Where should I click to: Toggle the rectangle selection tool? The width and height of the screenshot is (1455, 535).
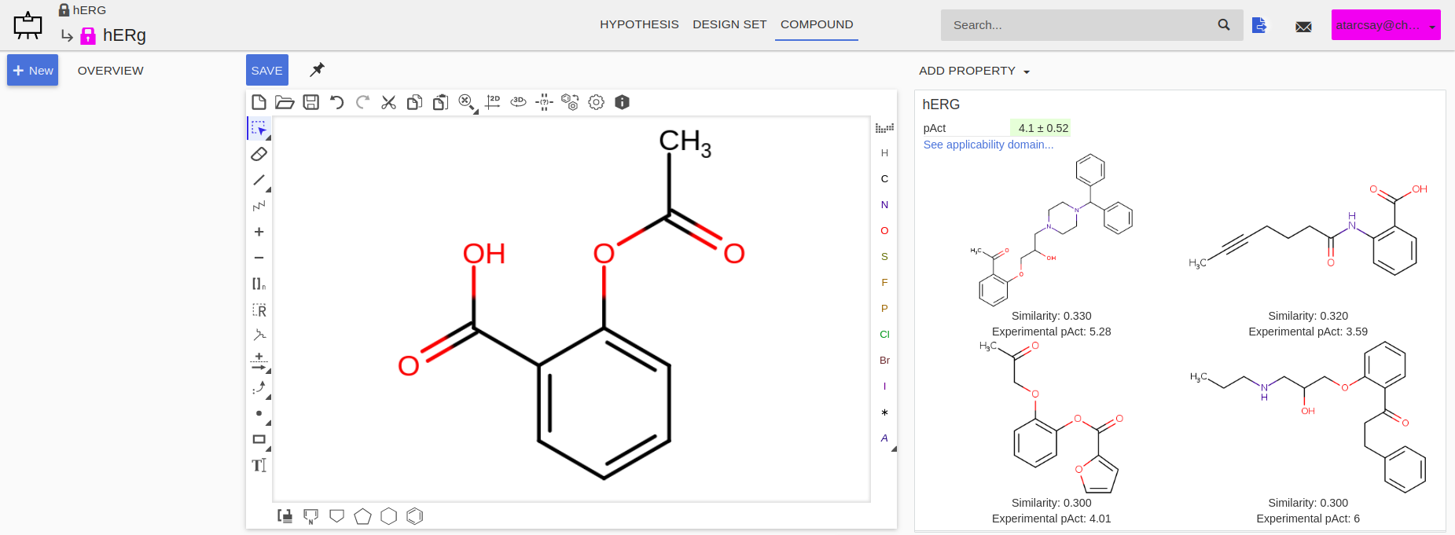258,128
